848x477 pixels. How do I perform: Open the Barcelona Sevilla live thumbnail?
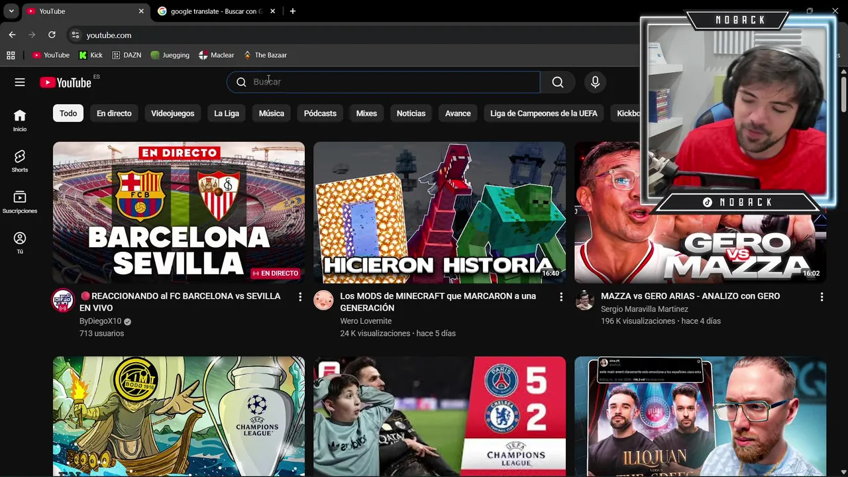coord(179,213)
